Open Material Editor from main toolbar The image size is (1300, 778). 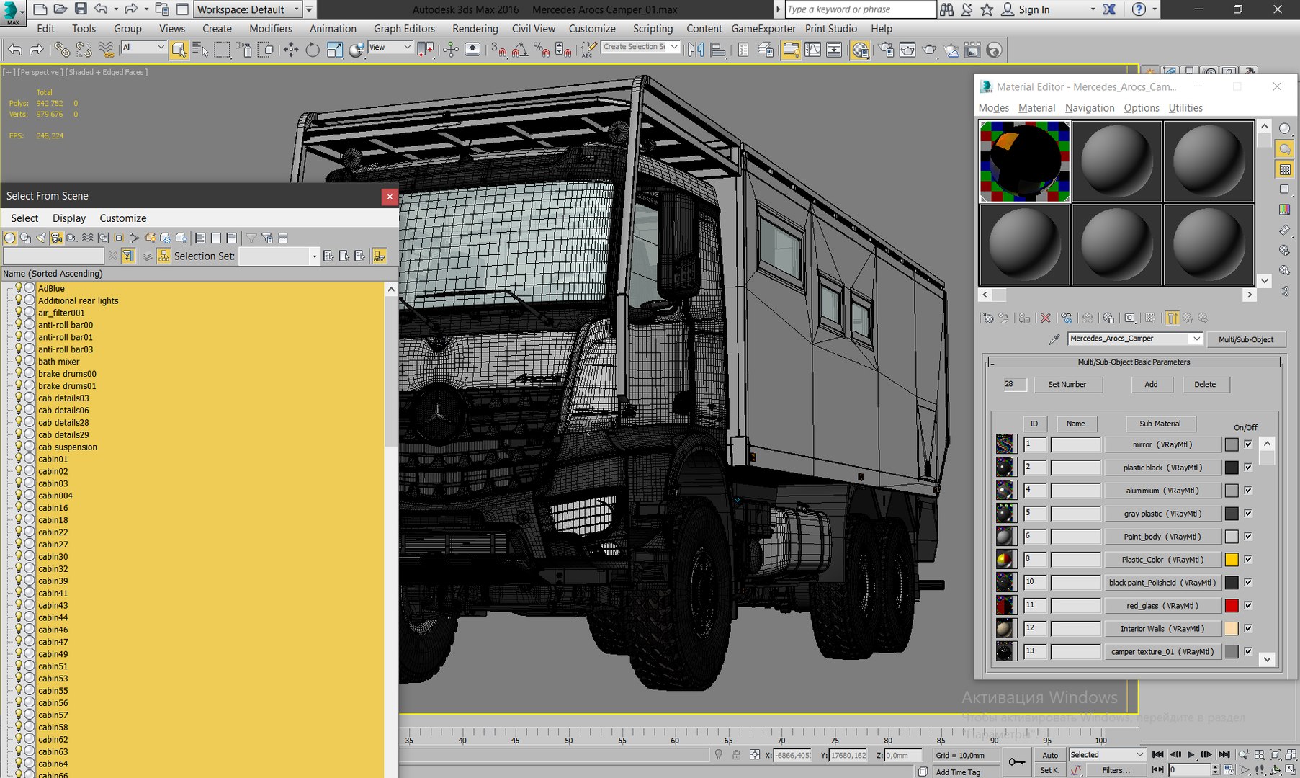coord(860,50)
